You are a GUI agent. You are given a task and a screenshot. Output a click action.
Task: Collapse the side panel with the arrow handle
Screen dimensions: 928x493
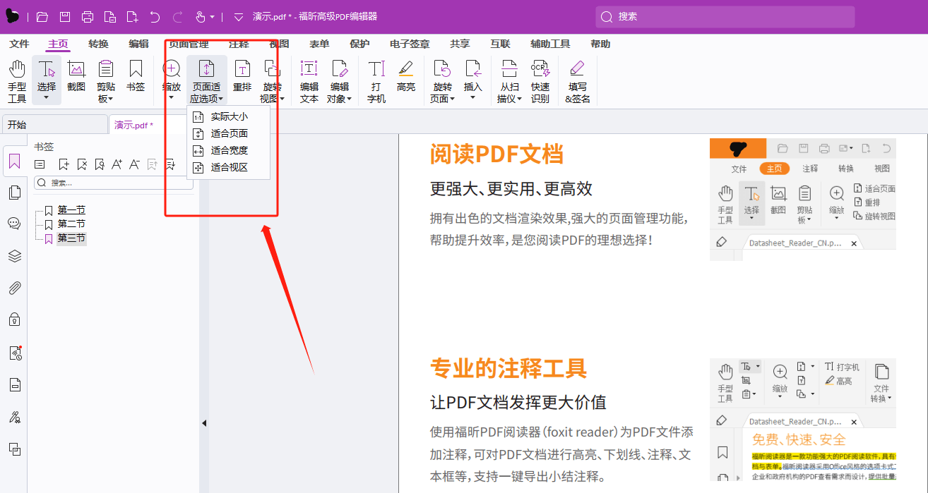click(204, 423)
